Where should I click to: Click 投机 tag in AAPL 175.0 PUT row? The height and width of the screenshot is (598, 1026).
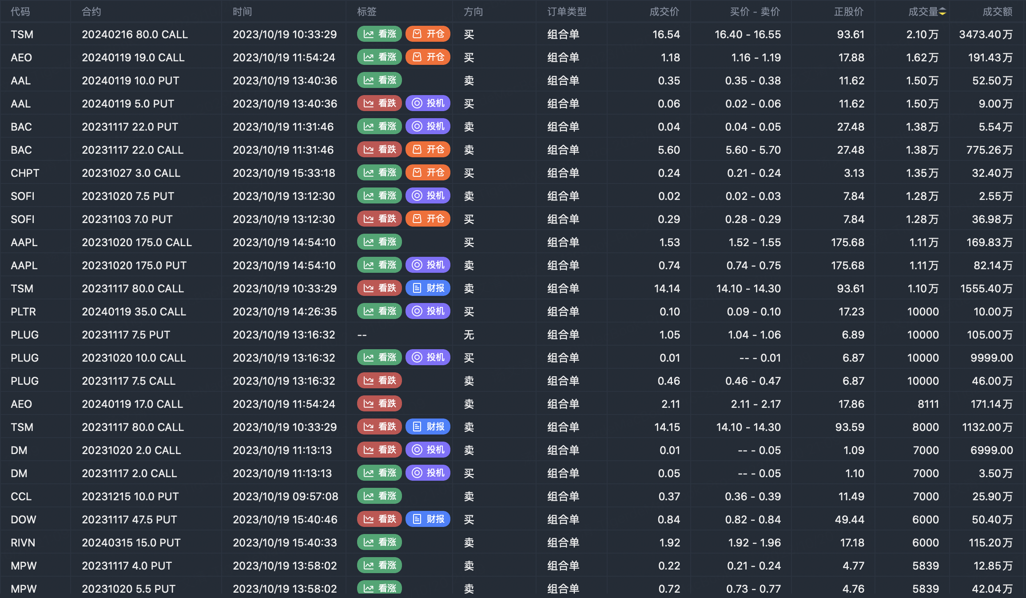[428, 265]
